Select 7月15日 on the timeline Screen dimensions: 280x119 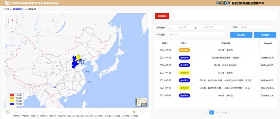tap(17, 112)
